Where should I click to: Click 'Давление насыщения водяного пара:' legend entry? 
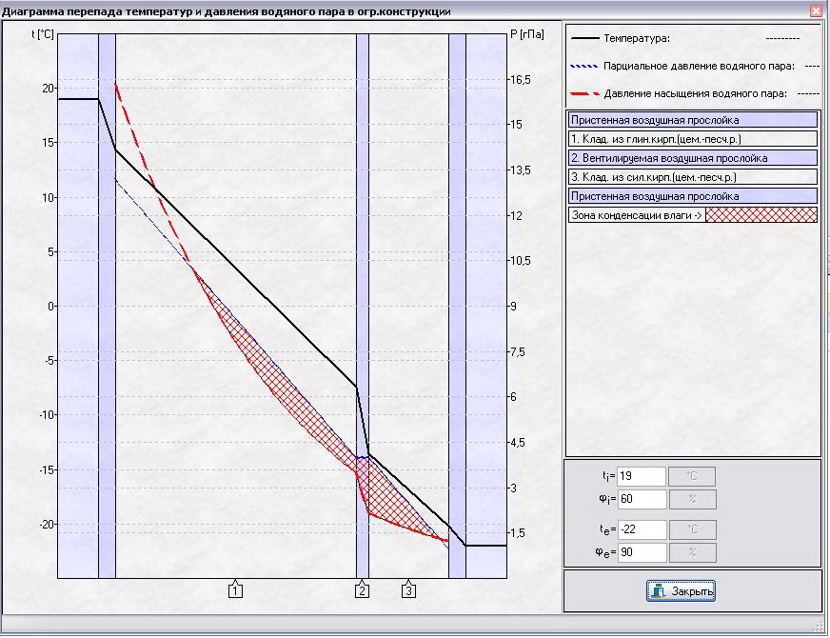[695, 93]
